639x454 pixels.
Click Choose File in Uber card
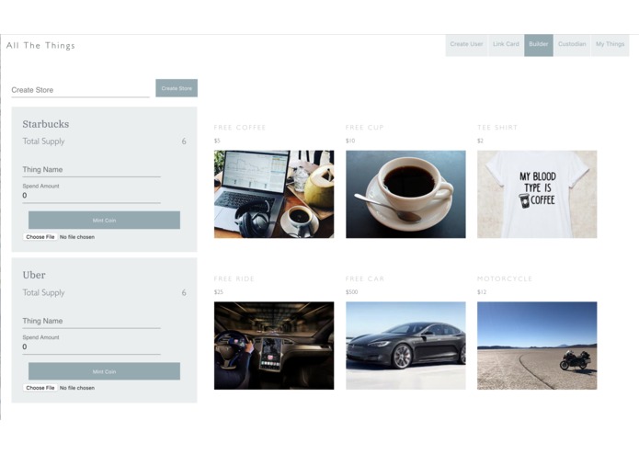(40, 388)
